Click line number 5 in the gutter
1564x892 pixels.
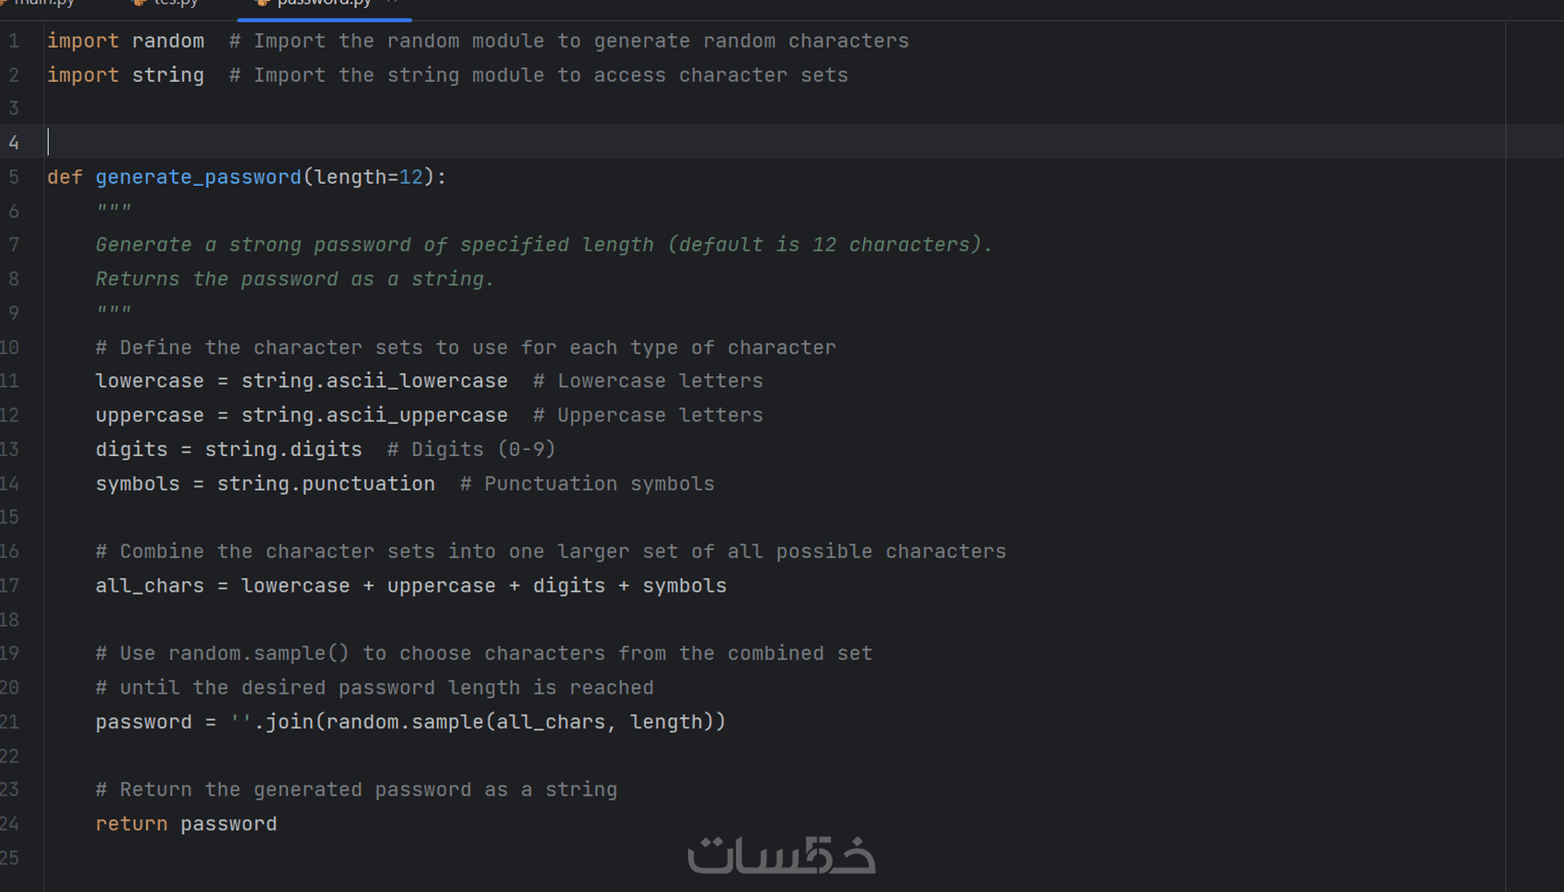pyautogui.click(x=14, y=177)
